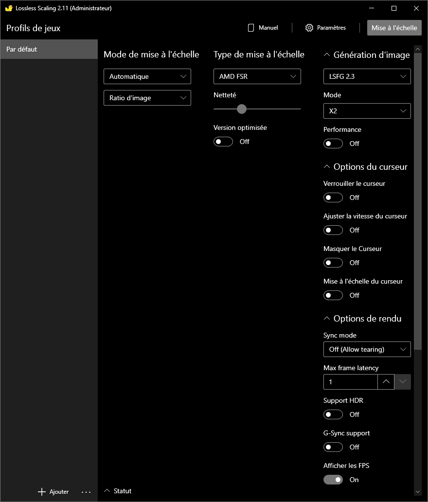428x502 pixels.
Task: Open Paramètres via the gear icon
Action: tap(309, 28)
